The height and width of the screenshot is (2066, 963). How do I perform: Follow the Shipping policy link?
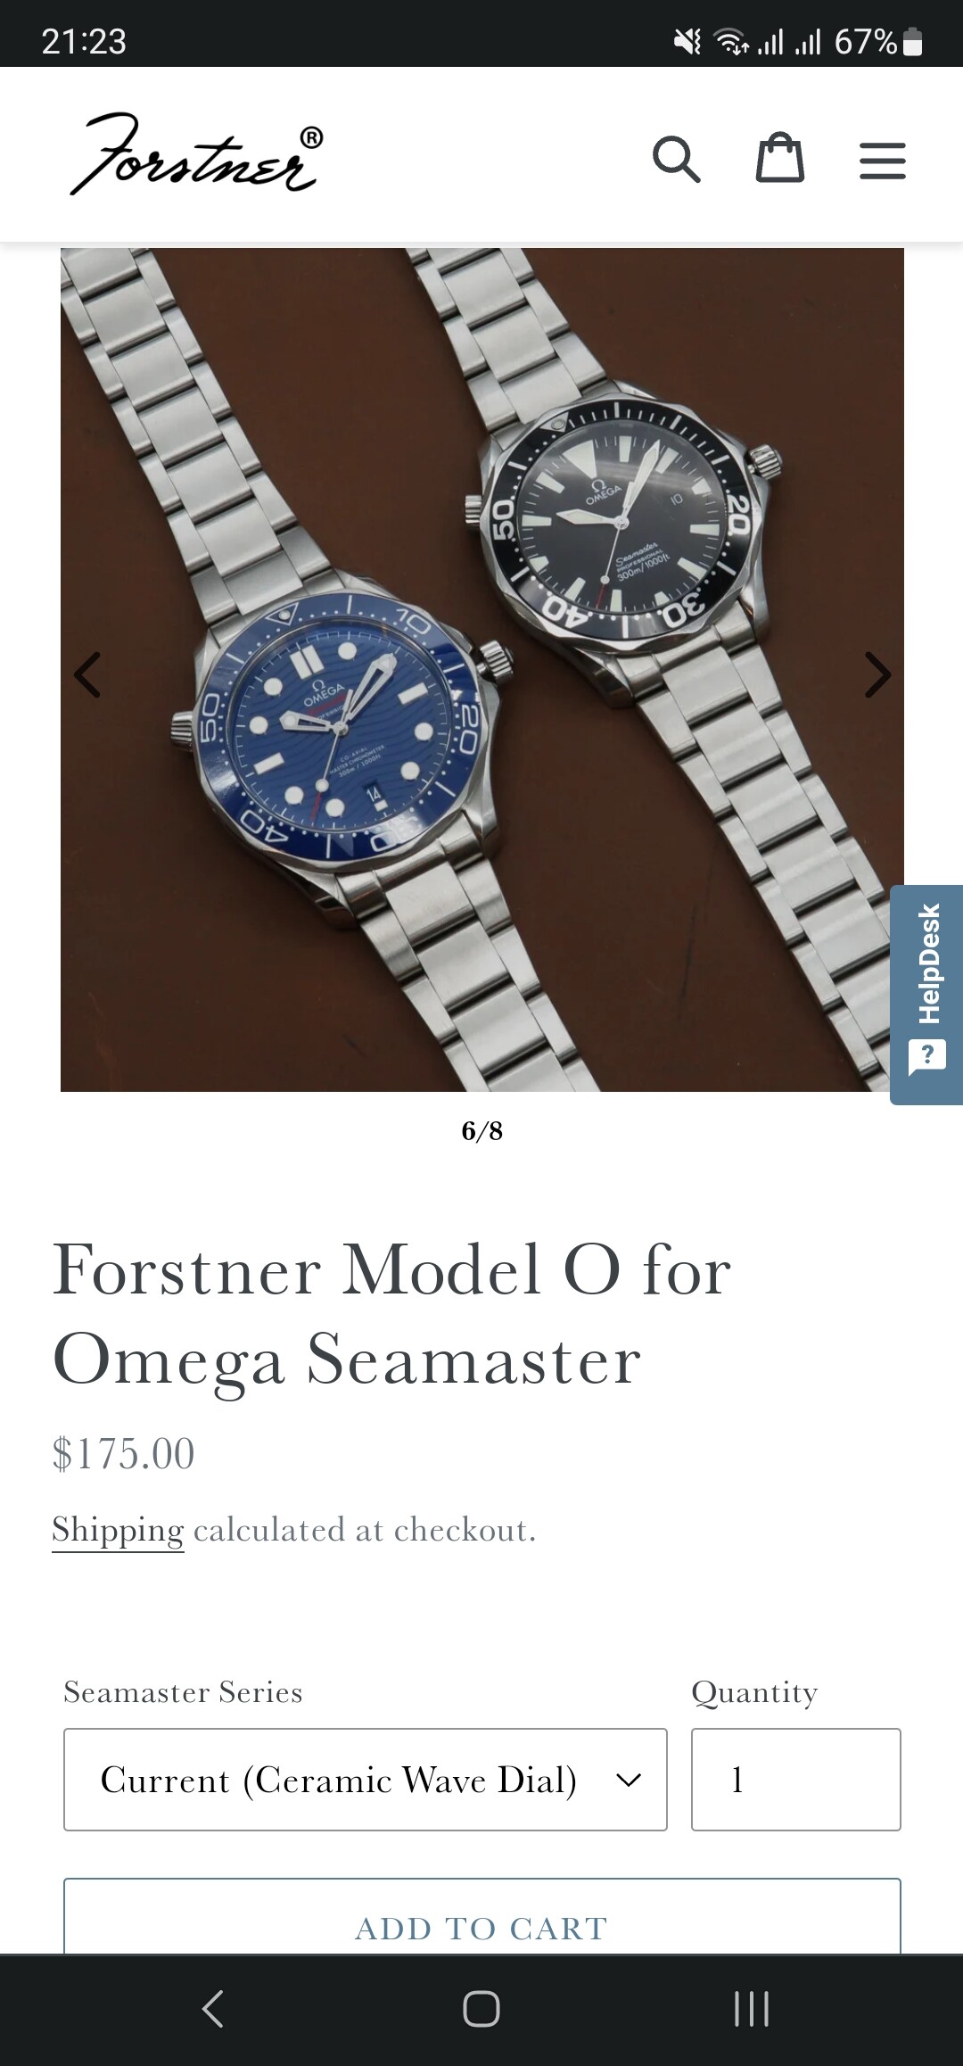(x=118, y=1530)
